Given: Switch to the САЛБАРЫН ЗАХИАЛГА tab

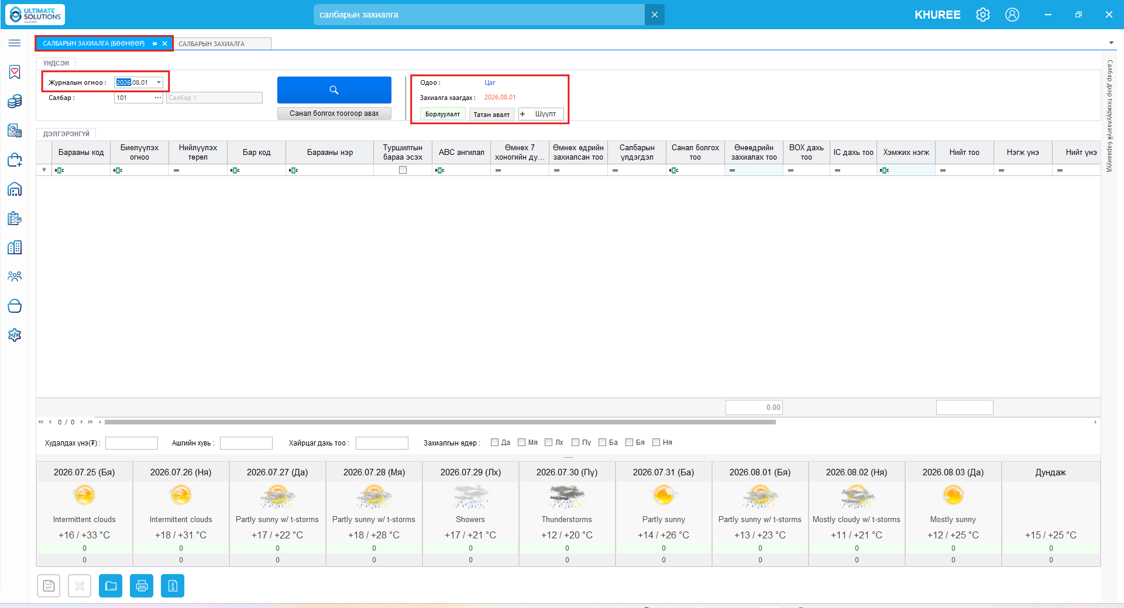Looking at the screenshot, I should tap(212, 44).
